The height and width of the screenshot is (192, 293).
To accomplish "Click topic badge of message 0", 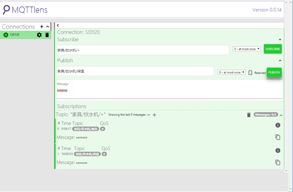I will (86, 129).
